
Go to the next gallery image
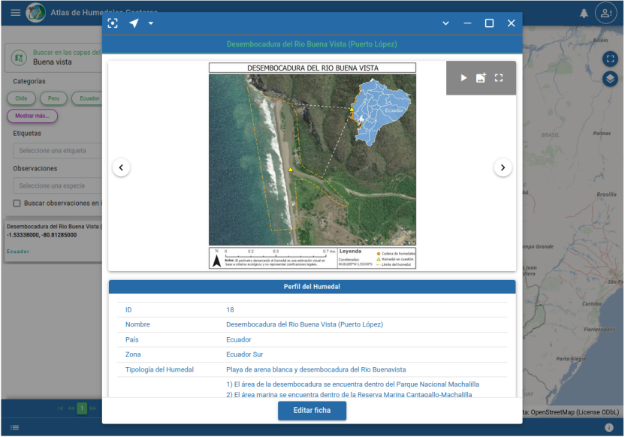point(503,167)
